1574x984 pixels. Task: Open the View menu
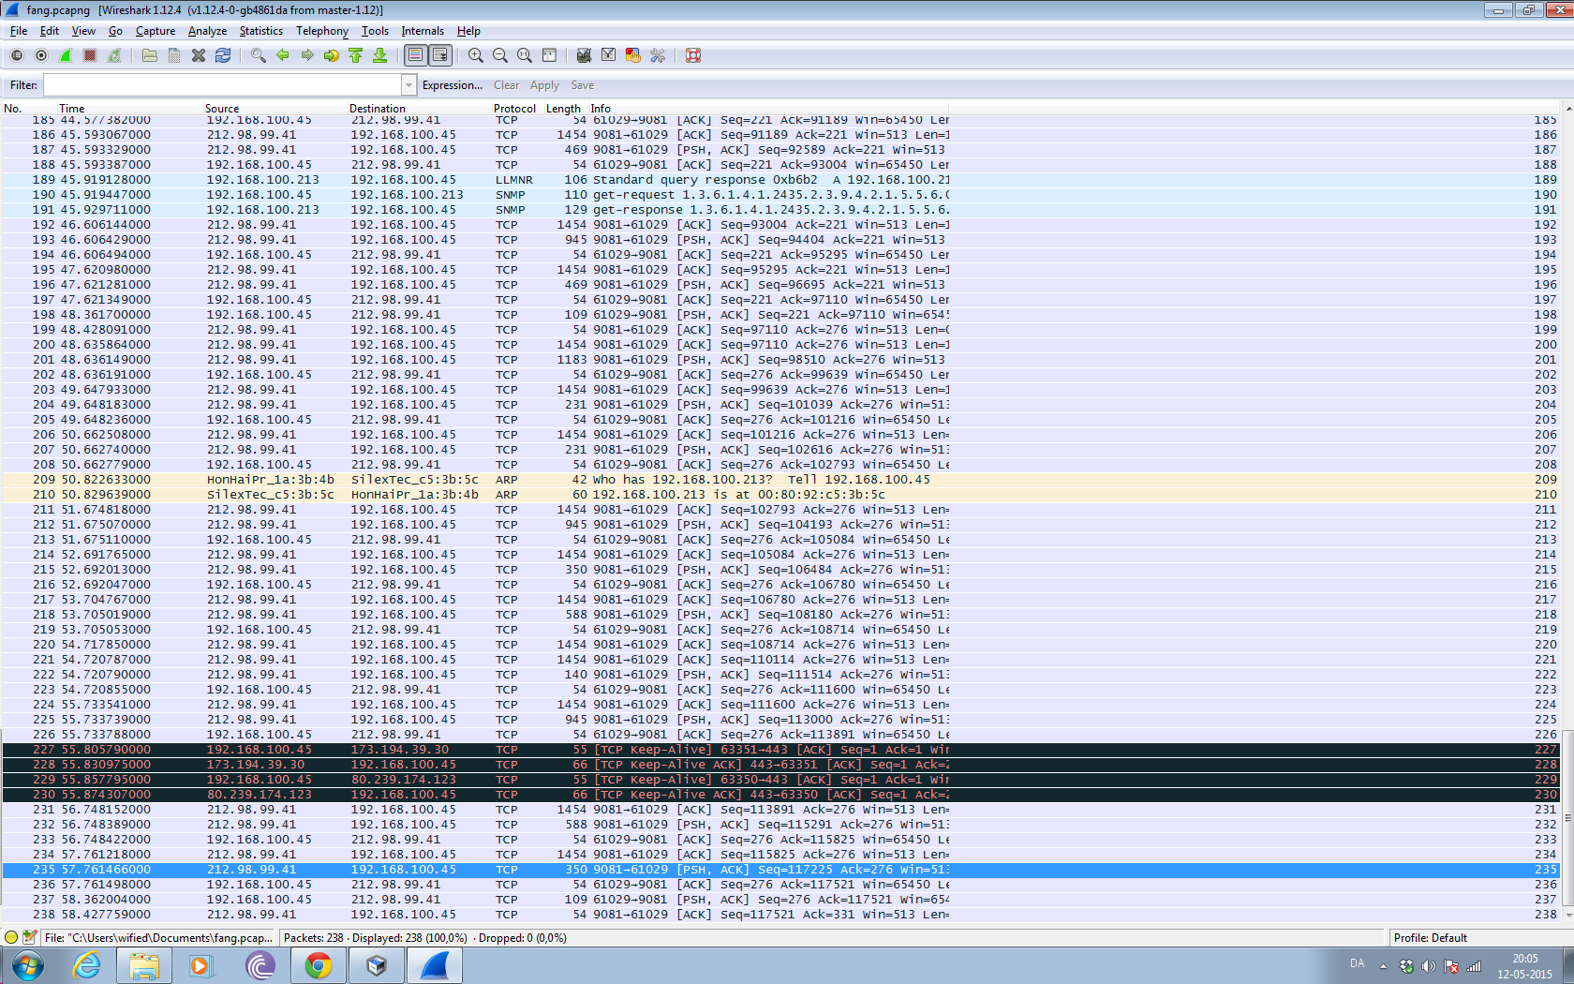[83, 31]
